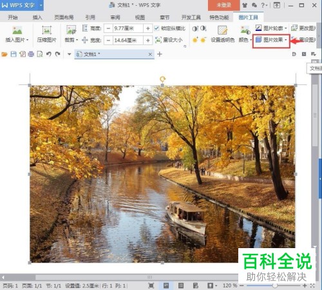Click the Print icon in quick toolbar
Screen dimensions: 322x290
point(31,54)
